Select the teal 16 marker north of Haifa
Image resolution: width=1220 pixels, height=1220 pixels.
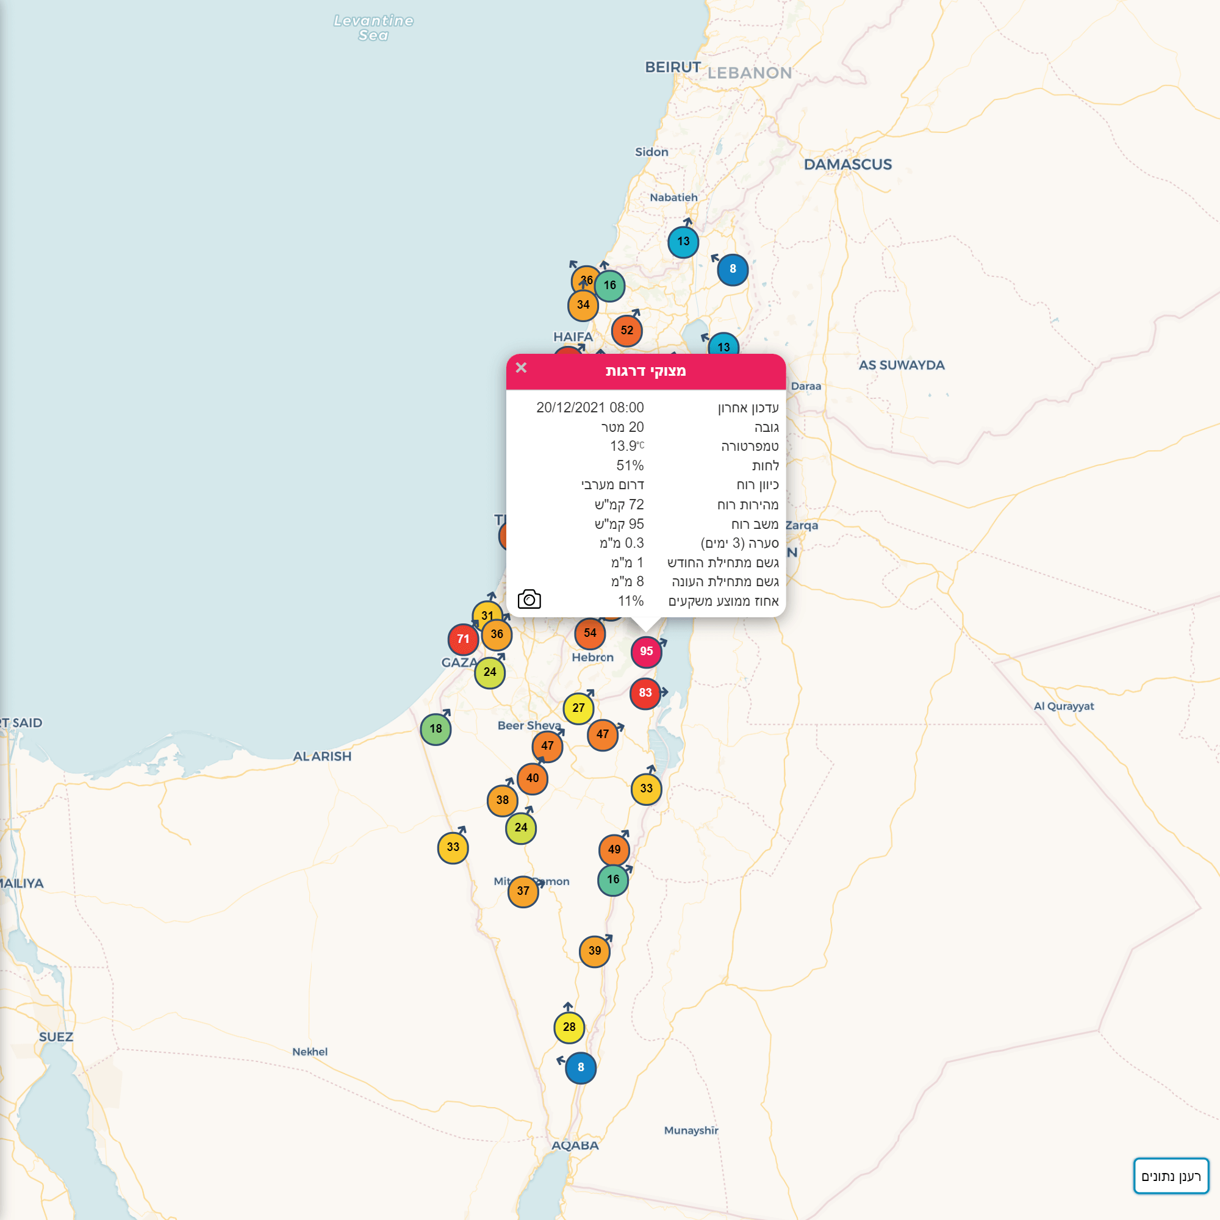point(610,285)
